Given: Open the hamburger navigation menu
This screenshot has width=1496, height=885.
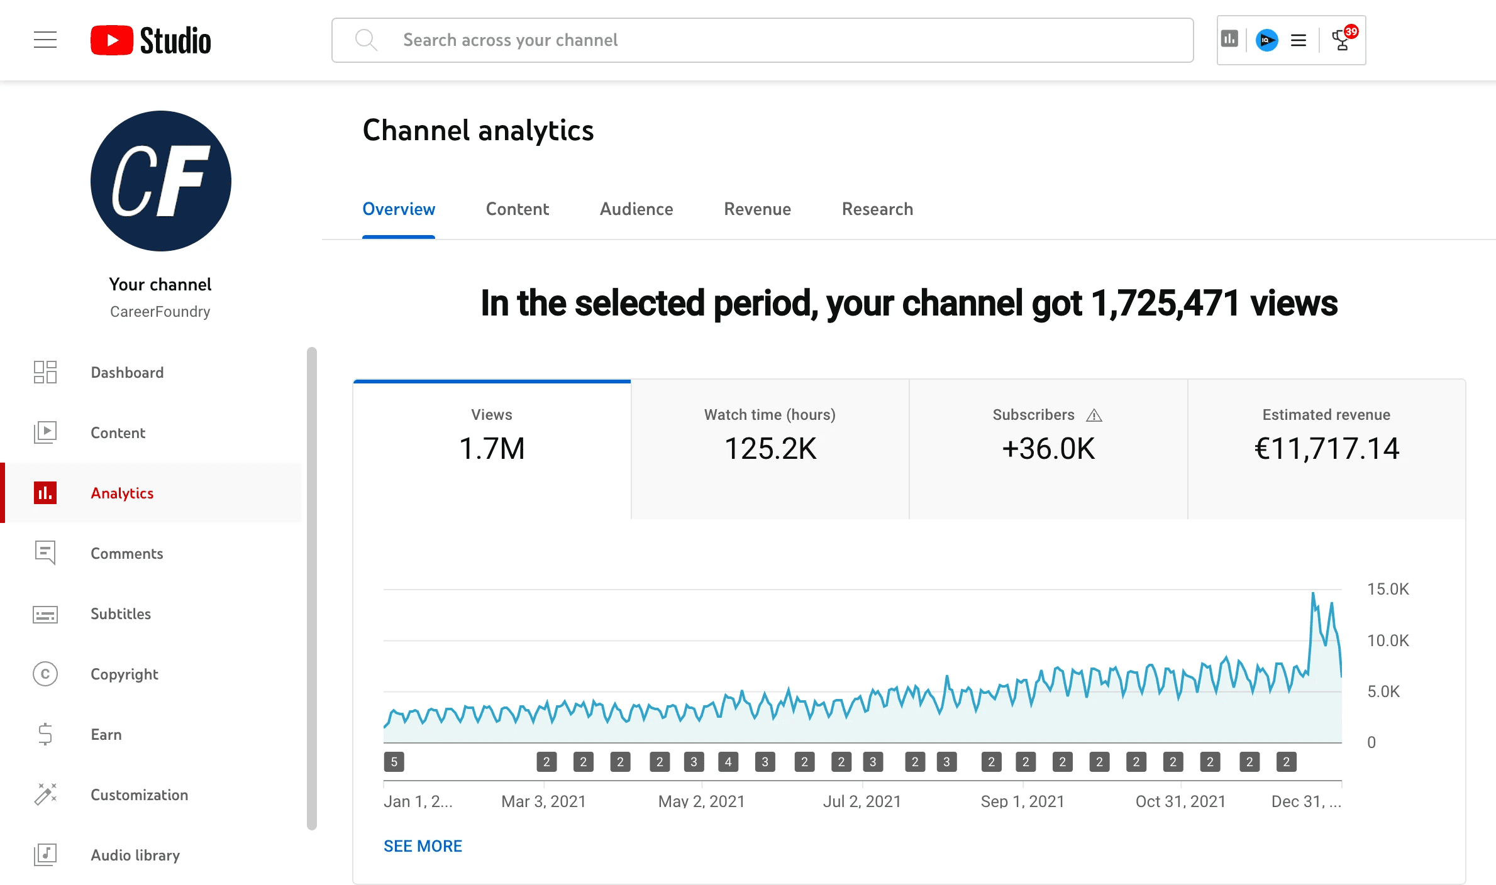Looking at the screenshot, I should click(x=45, y=40).
